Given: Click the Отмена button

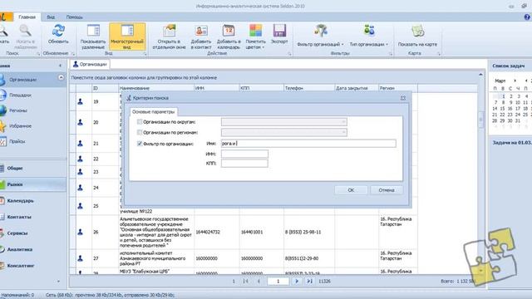Looking at the screenshot, I should pos(387,190).
